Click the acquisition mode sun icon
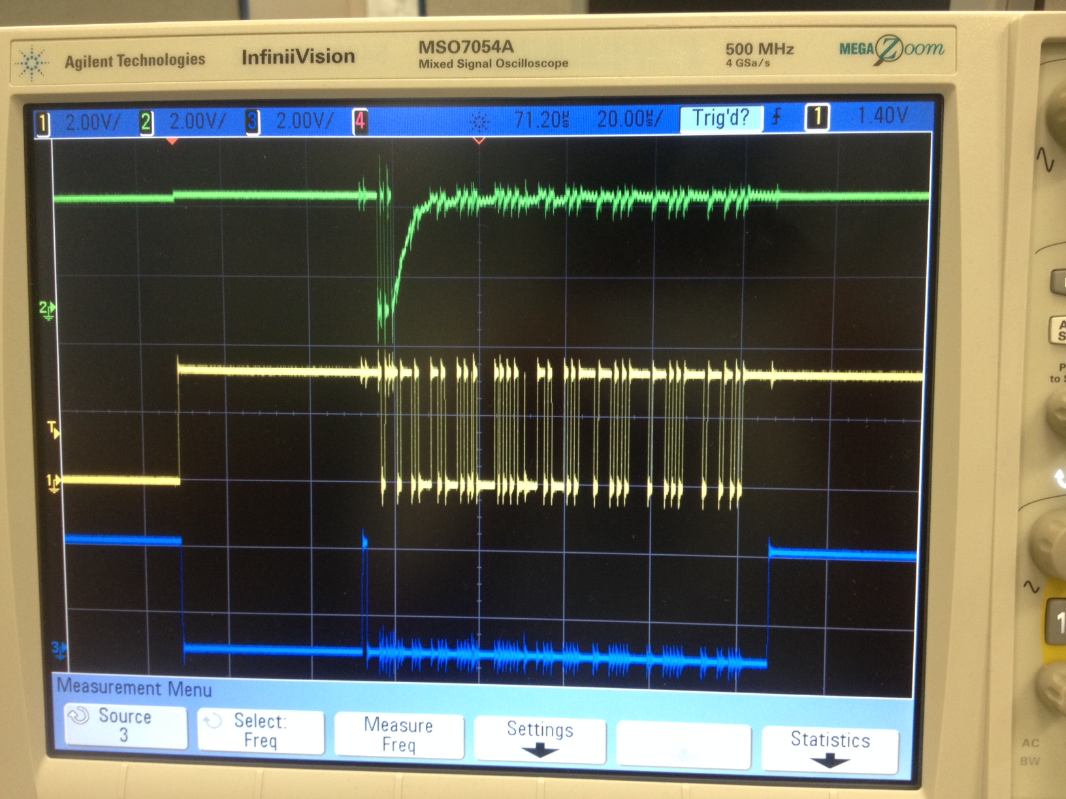The height and width of the screenshot is (799, 1066). click(x=479, y=121)
